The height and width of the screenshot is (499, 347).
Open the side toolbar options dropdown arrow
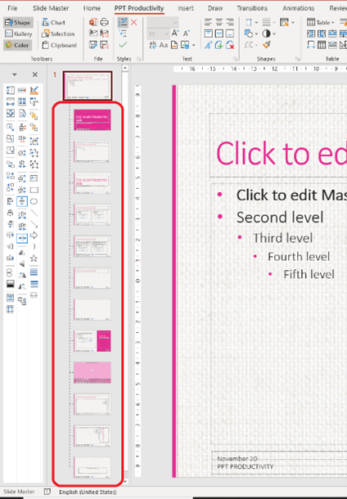14,74
